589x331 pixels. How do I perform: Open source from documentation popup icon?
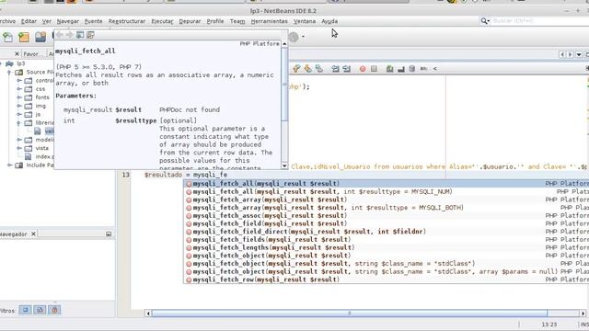pyautogui.click(x=90, y=35)
